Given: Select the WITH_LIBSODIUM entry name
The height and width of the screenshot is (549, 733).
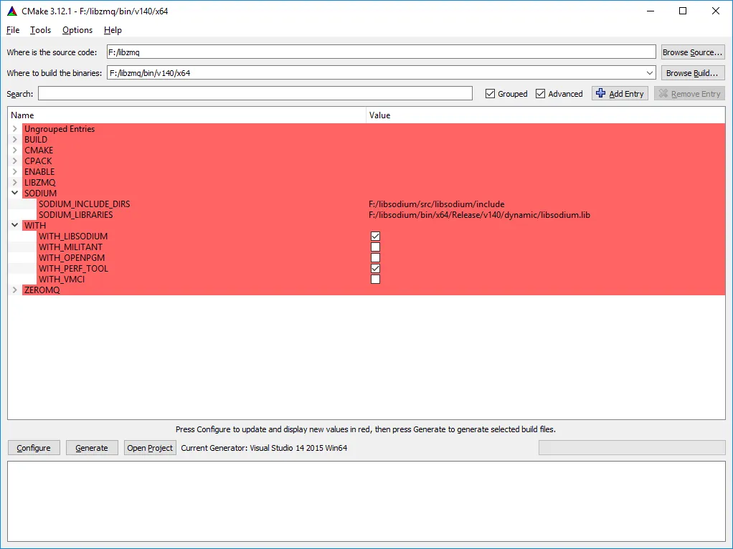Looking at the screenshot, I should coord(73,236).
